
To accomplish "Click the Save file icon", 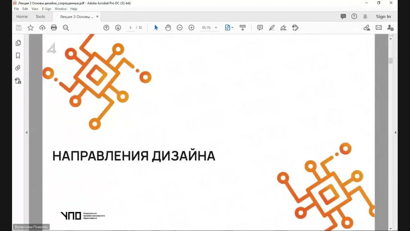I will (x=19, y=28).
